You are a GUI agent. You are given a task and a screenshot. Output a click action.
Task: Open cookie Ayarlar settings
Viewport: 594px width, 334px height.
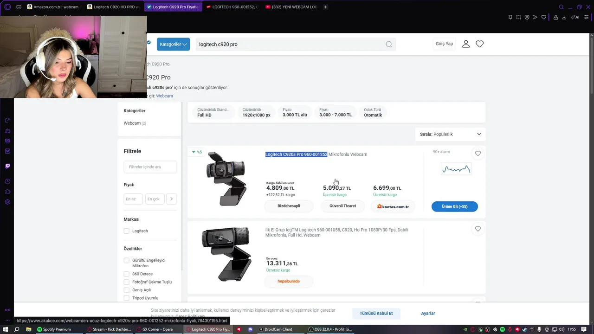click(x=428, y=313)
